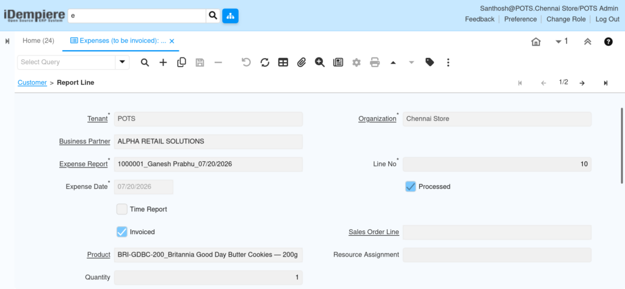The height and width of the screenshot is (289, 625).
Task: Click in the global search box
Action: [137, 16]
